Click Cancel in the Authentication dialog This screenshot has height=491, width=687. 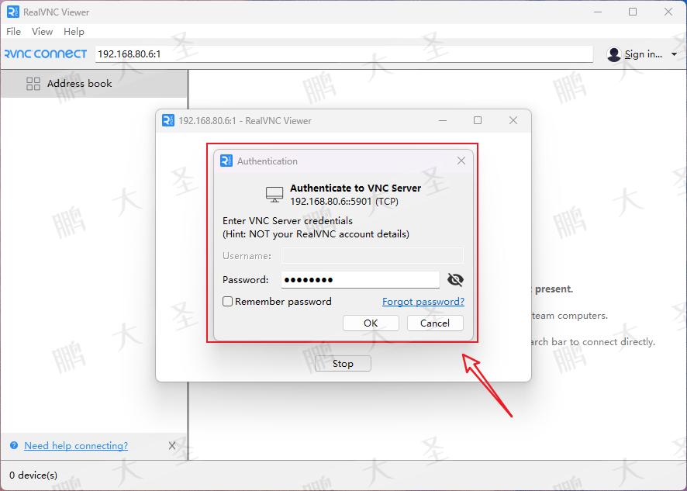435,323
